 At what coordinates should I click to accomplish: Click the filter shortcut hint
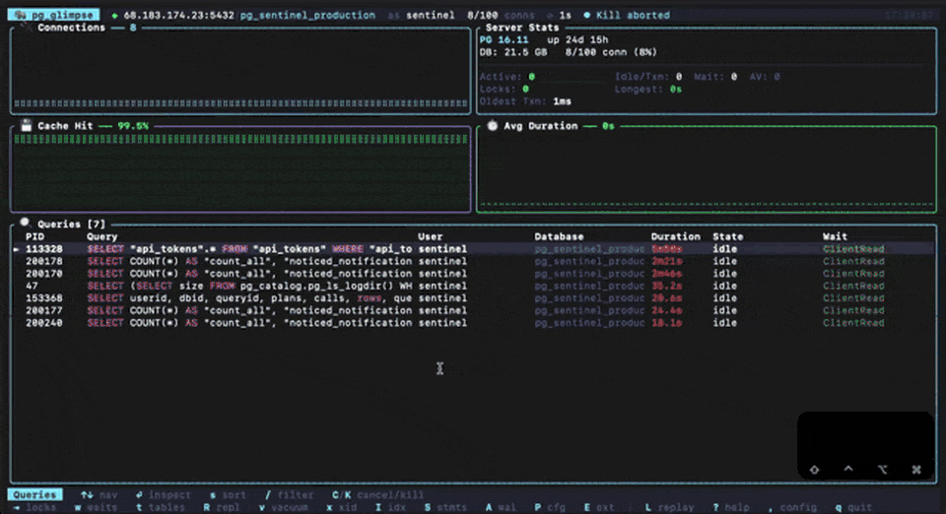click(x=289, y=494)
